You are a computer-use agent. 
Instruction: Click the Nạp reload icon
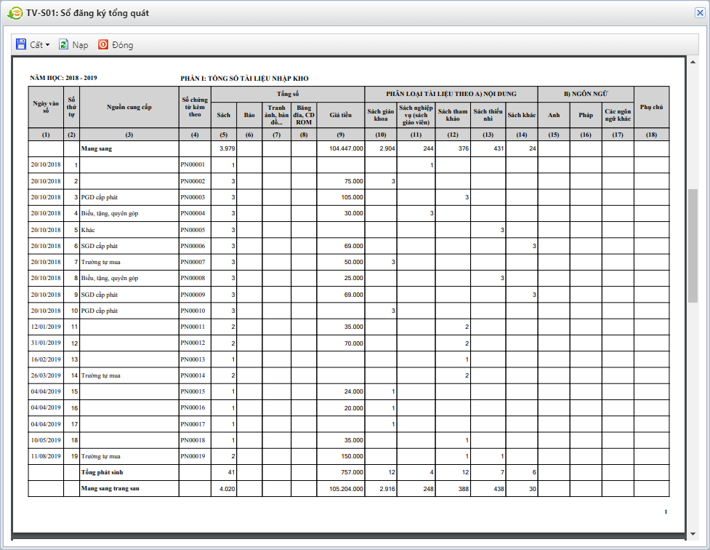point(64,44)
